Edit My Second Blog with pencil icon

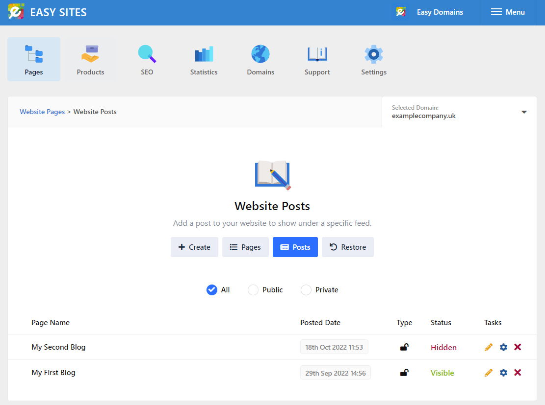[489, 347]
